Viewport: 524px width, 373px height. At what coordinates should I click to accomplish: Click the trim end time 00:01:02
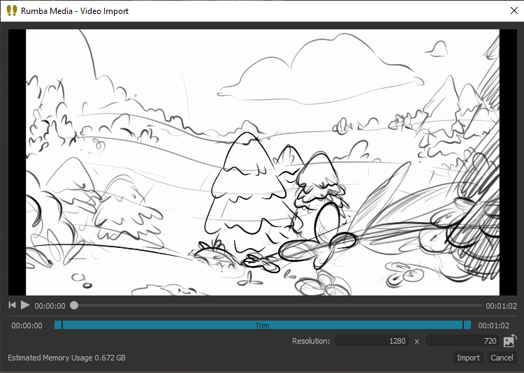pyautogui.click(x=493, y=326)
